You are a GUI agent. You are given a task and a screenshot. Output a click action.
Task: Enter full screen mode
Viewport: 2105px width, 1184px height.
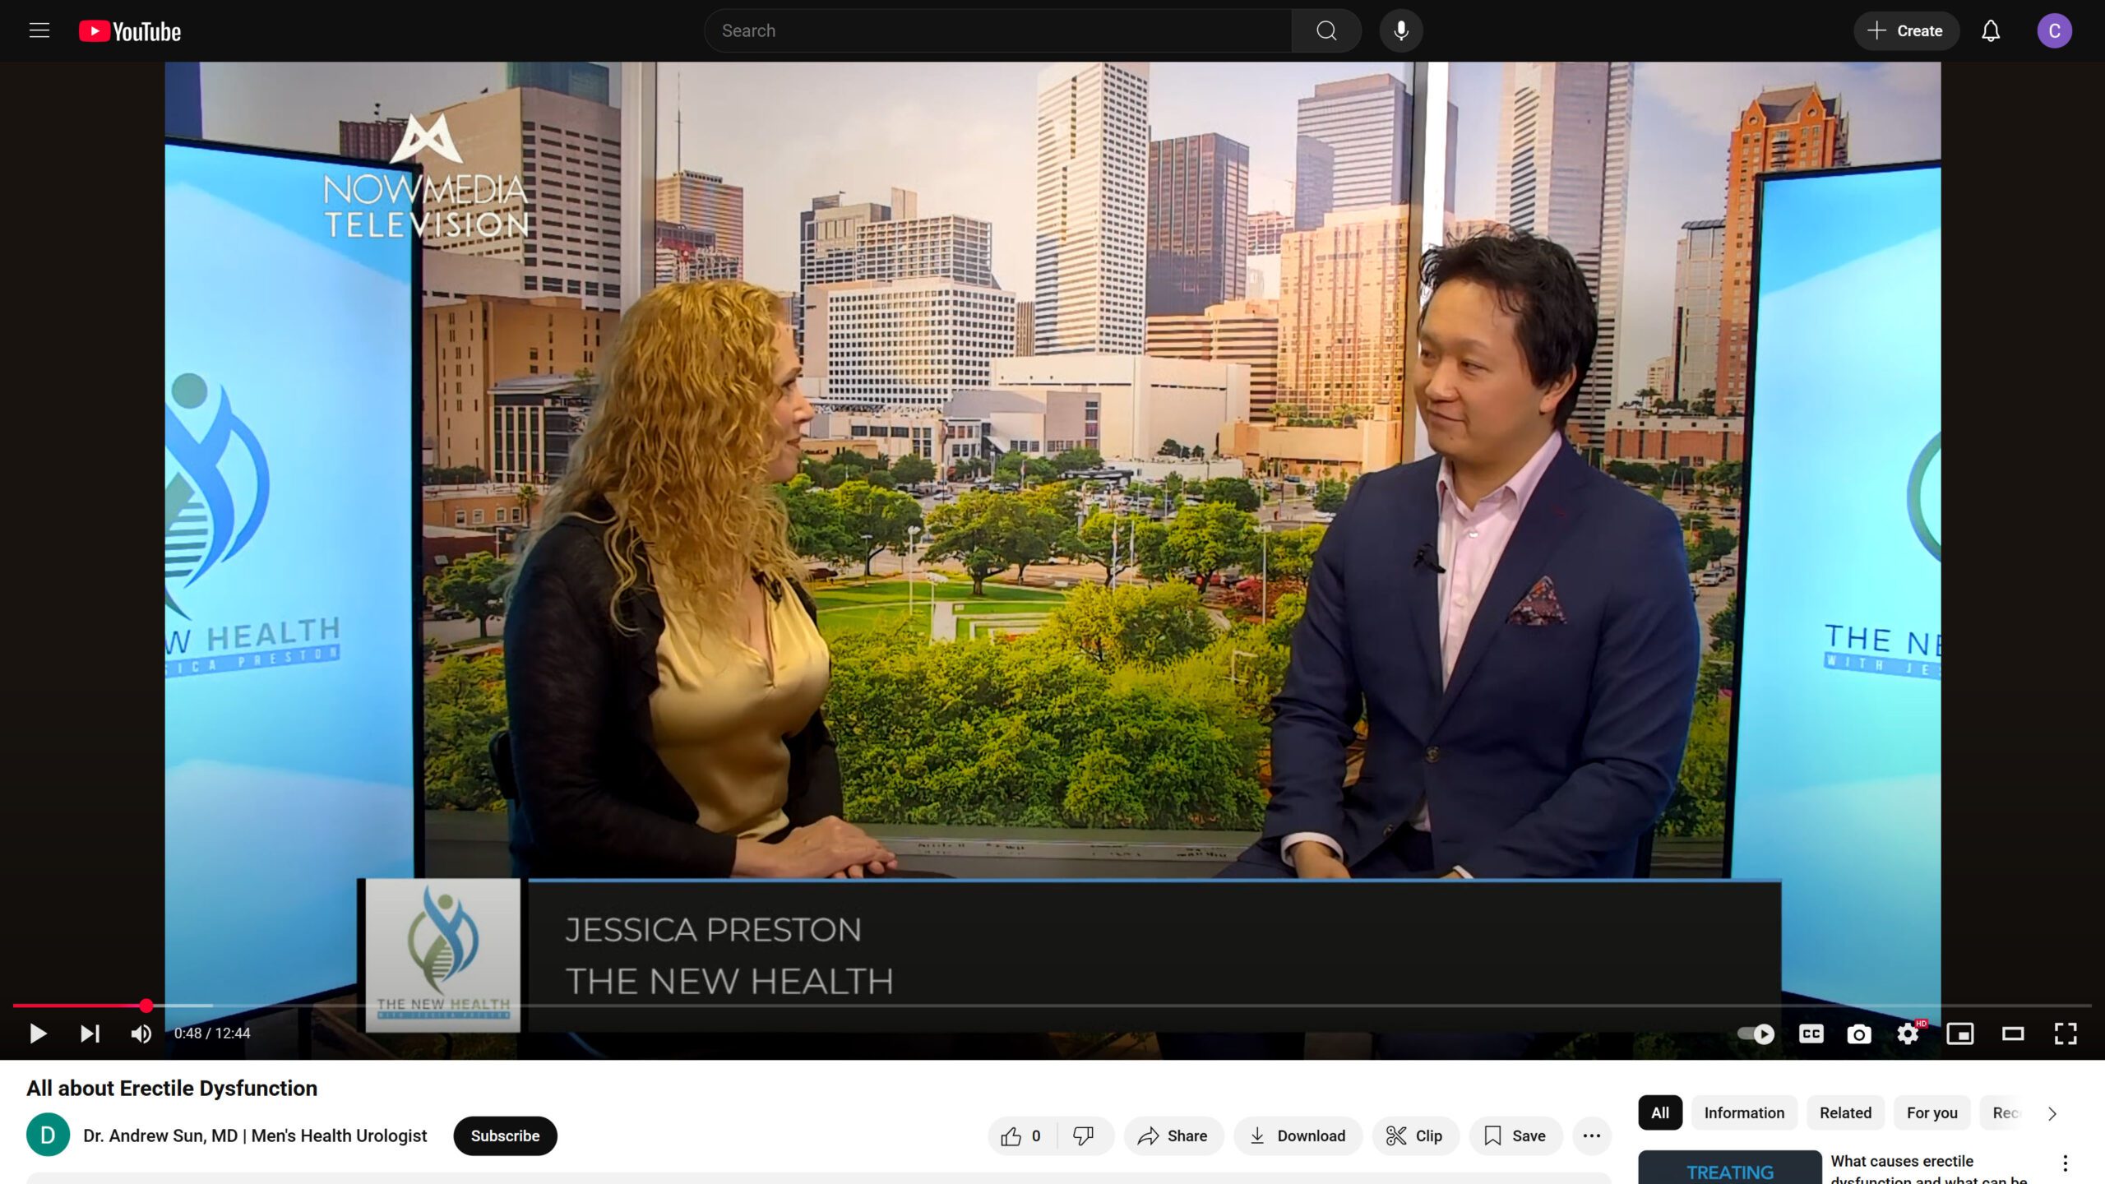click(2066, 1034)
